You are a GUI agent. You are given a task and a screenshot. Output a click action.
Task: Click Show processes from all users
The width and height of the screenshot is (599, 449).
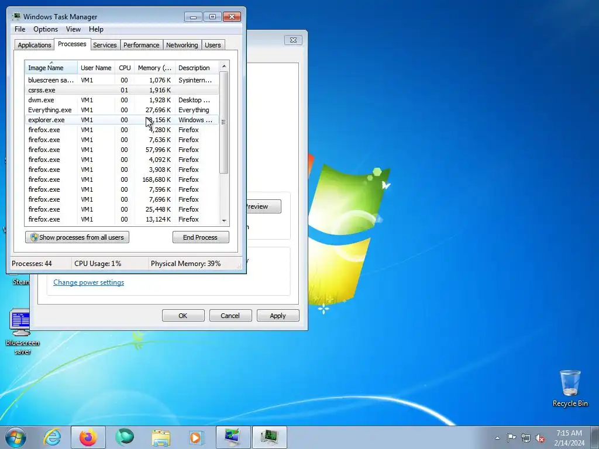tap(77, 237)
